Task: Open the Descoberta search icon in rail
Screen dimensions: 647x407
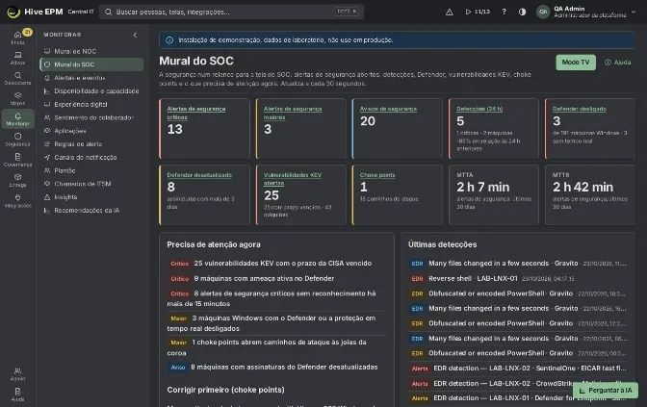Action: coord(17,78)
